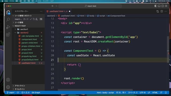Open cdn-template.html in the explorer
Screen dimensions: 171x96
(x=28, y=36)
